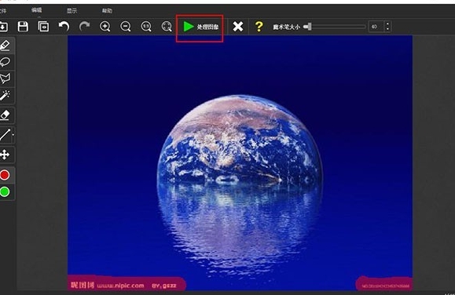
Task: Zoom in with the plus magnifier
Action: pos(105,27)
